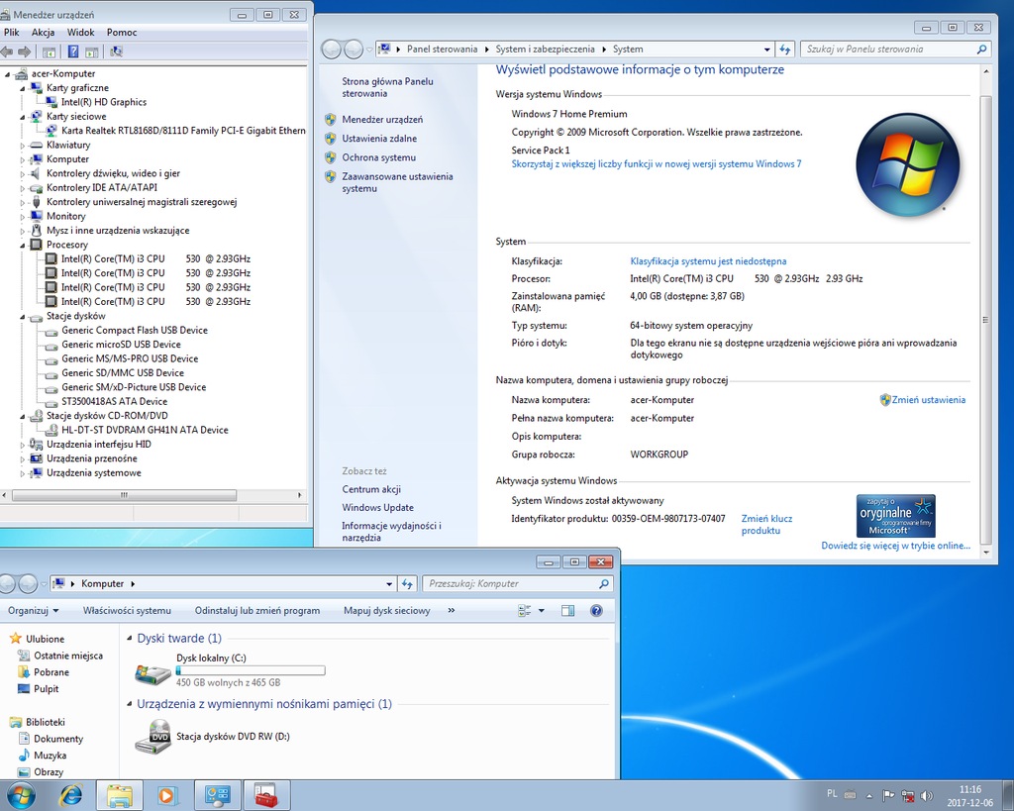Click System i zabezpieczenia breadcrumb
Screen dimensions: 1014x811
pyautogui.click(x=545, y=50)
